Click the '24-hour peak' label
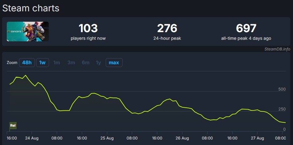 coord(167,39)
